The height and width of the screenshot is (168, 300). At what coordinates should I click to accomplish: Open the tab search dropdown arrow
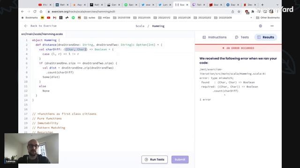coord(277,5)
